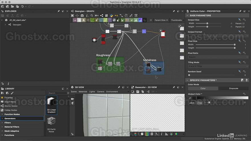Click the save icon in 2D view toolbar
Viewport: 251px width, 141px height.
[138, 92]
